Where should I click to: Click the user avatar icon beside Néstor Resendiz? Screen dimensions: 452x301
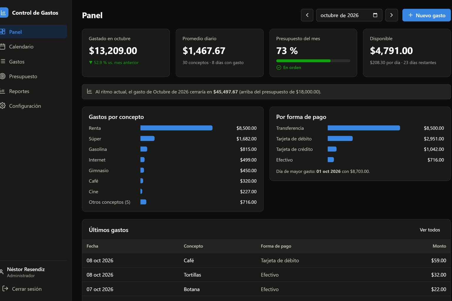point(1,272)
